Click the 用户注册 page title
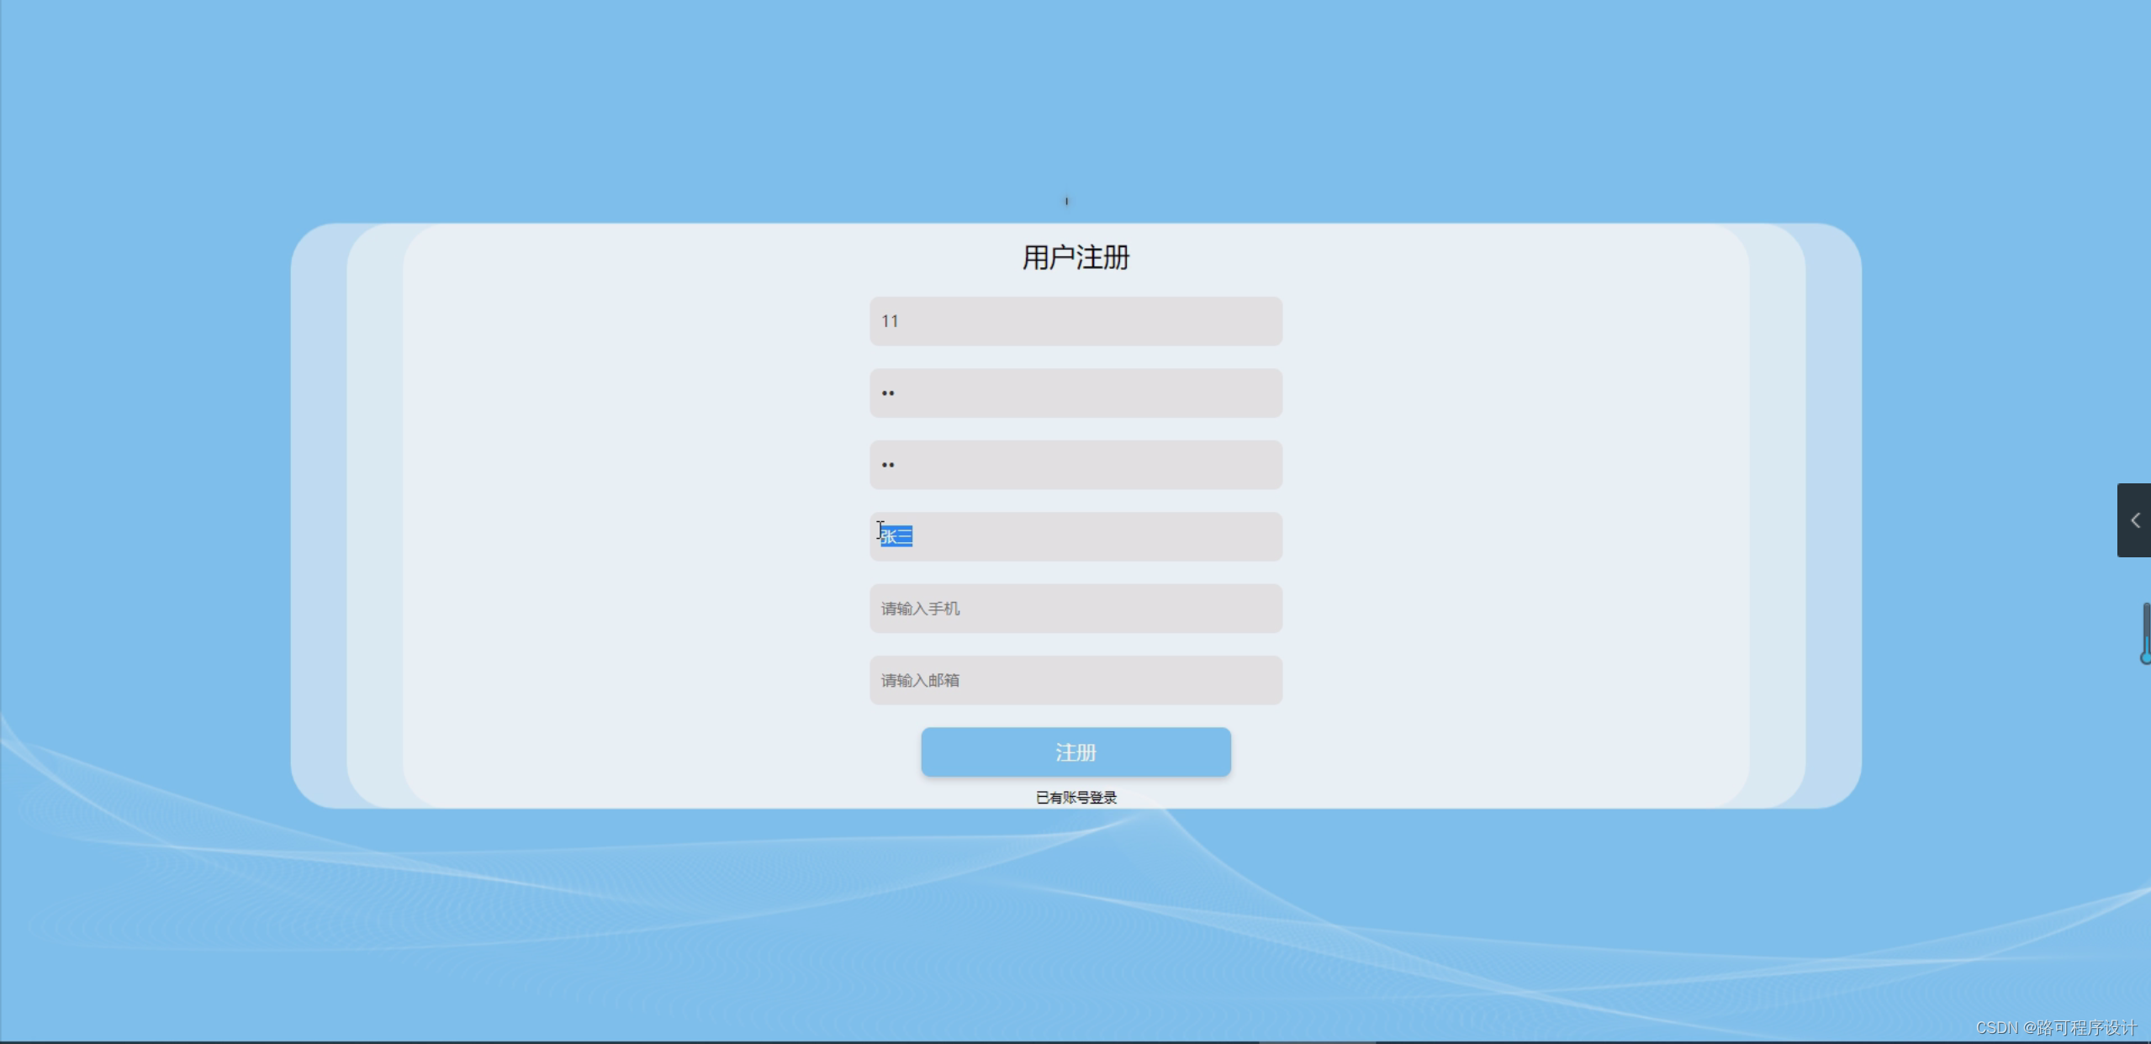Image resolution: width=2151 pixels, height=1044 pixels. (x=1075, y=257)
